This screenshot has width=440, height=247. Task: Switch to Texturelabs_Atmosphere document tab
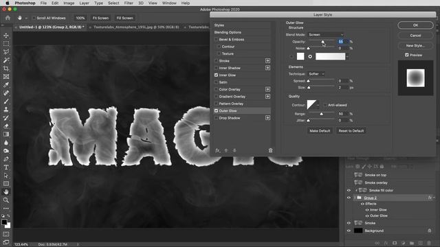(136, 27)
